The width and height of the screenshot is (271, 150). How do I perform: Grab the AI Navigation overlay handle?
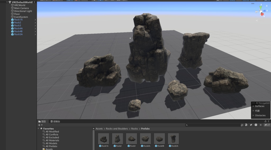[x=253, y=103]
